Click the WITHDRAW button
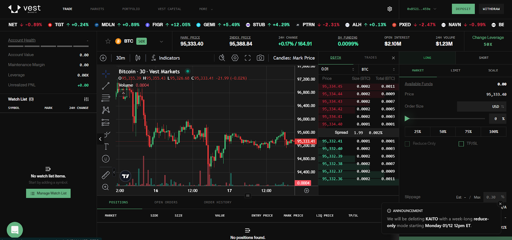Image resolution: width=512 pixels, height=240 pixels. coord(491,9)
